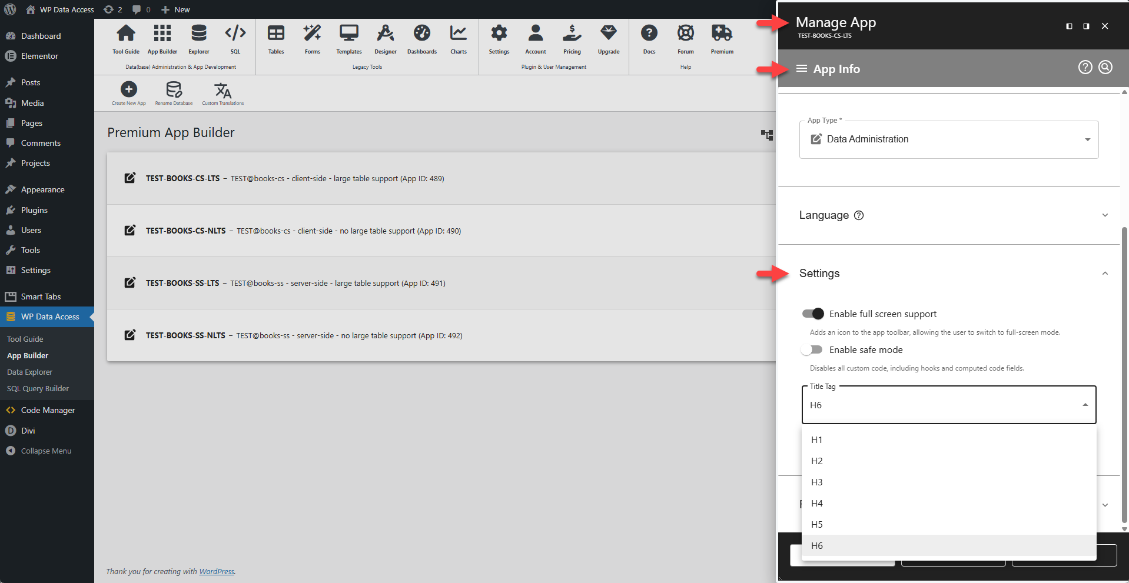The image size is (1129, 583).
Task: Open the Designer tool
Action: (385, 38)
